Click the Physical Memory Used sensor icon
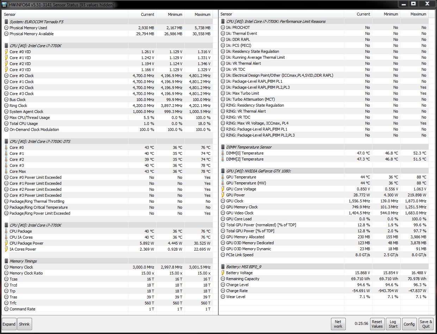The image size is (437, 334). pyautogui.click(x=6, y=28)
